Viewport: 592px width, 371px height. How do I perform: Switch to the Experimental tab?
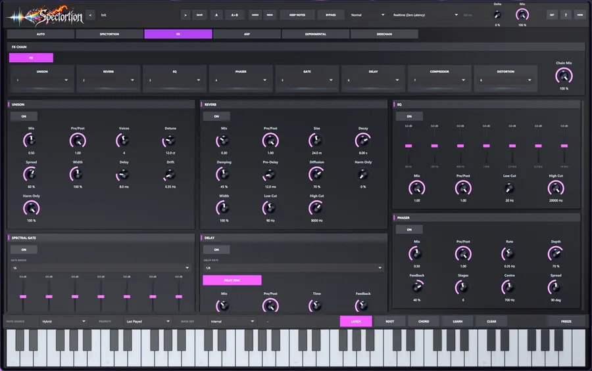point(316,34)
